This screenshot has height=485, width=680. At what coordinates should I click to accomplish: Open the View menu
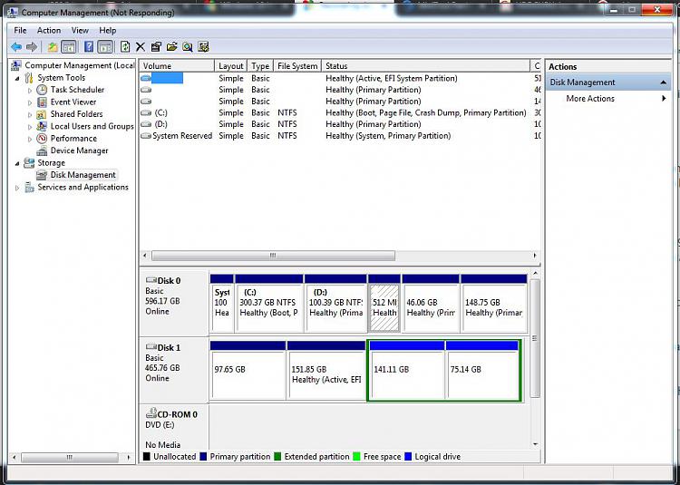(80, 30)
